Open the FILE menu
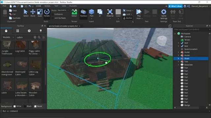Image resolution: width=211 pixels, height=118 pixels. pyautogui.click(x=4, y=6)
